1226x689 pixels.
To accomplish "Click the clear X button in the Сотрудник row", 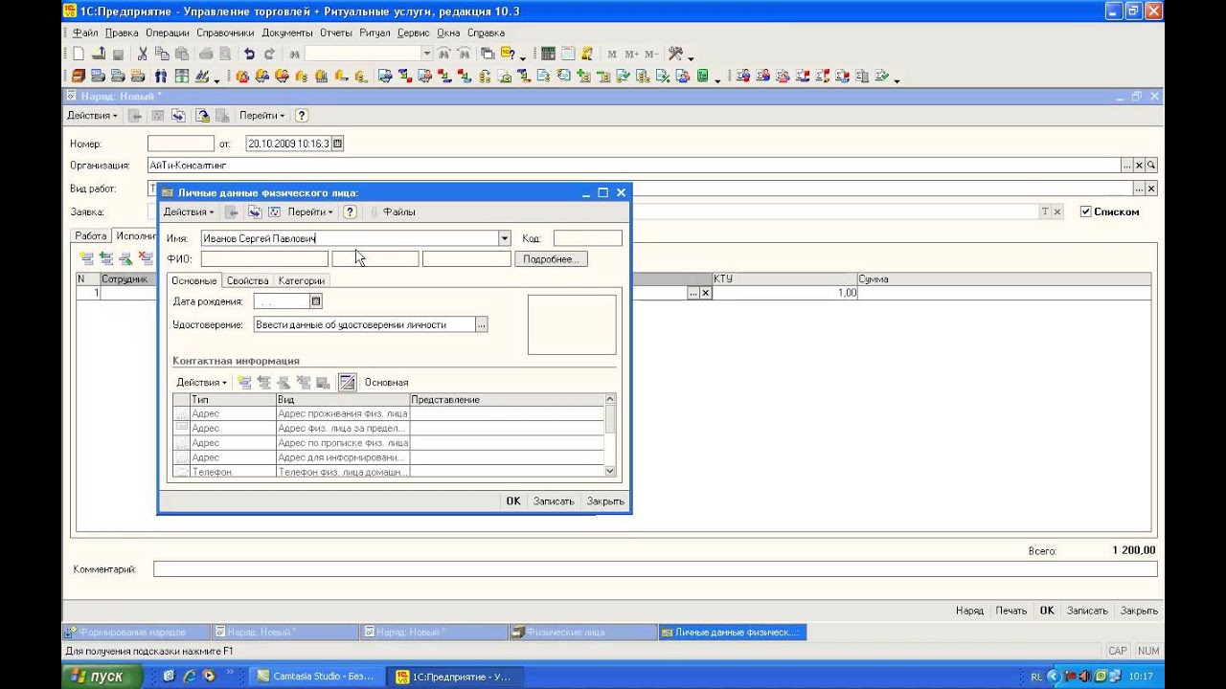I will [706, 293].
